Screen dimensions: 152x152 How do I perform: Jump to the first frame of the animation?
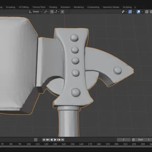[x=44, y=140]
